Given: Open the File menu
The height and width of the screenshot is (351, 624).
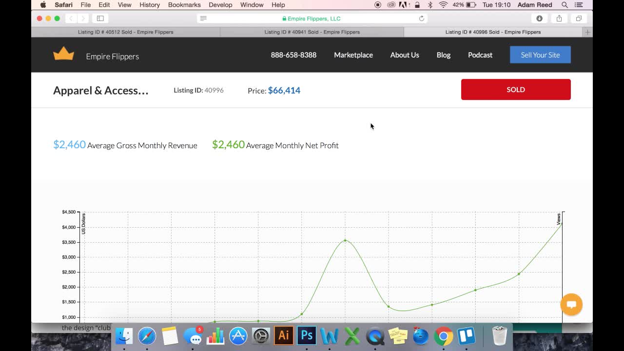Looking at the screenshot, I should 86,5.
